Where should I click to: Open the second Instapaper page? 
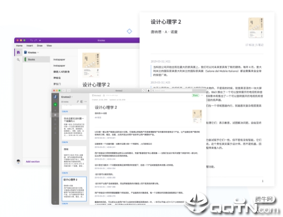(59, 66)
